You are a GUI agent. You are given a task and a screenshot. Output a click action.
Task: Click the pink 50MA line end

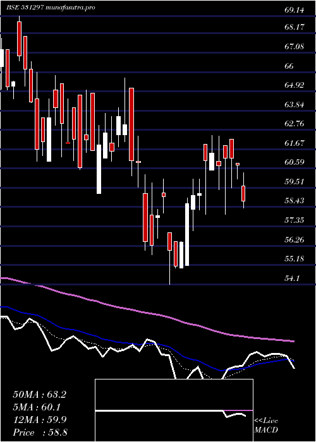coord(292,341)
